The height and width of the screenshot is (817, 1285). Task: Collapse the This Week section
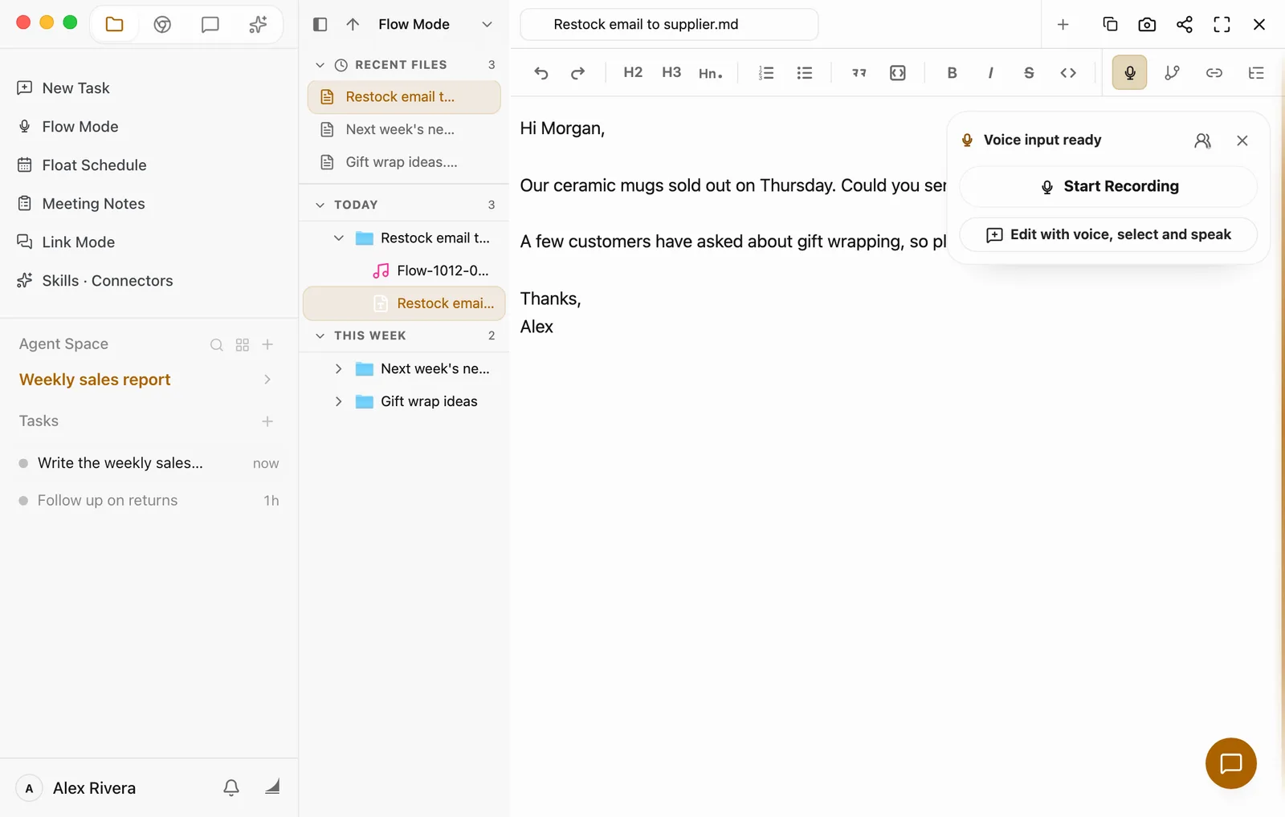coord(320,335)
